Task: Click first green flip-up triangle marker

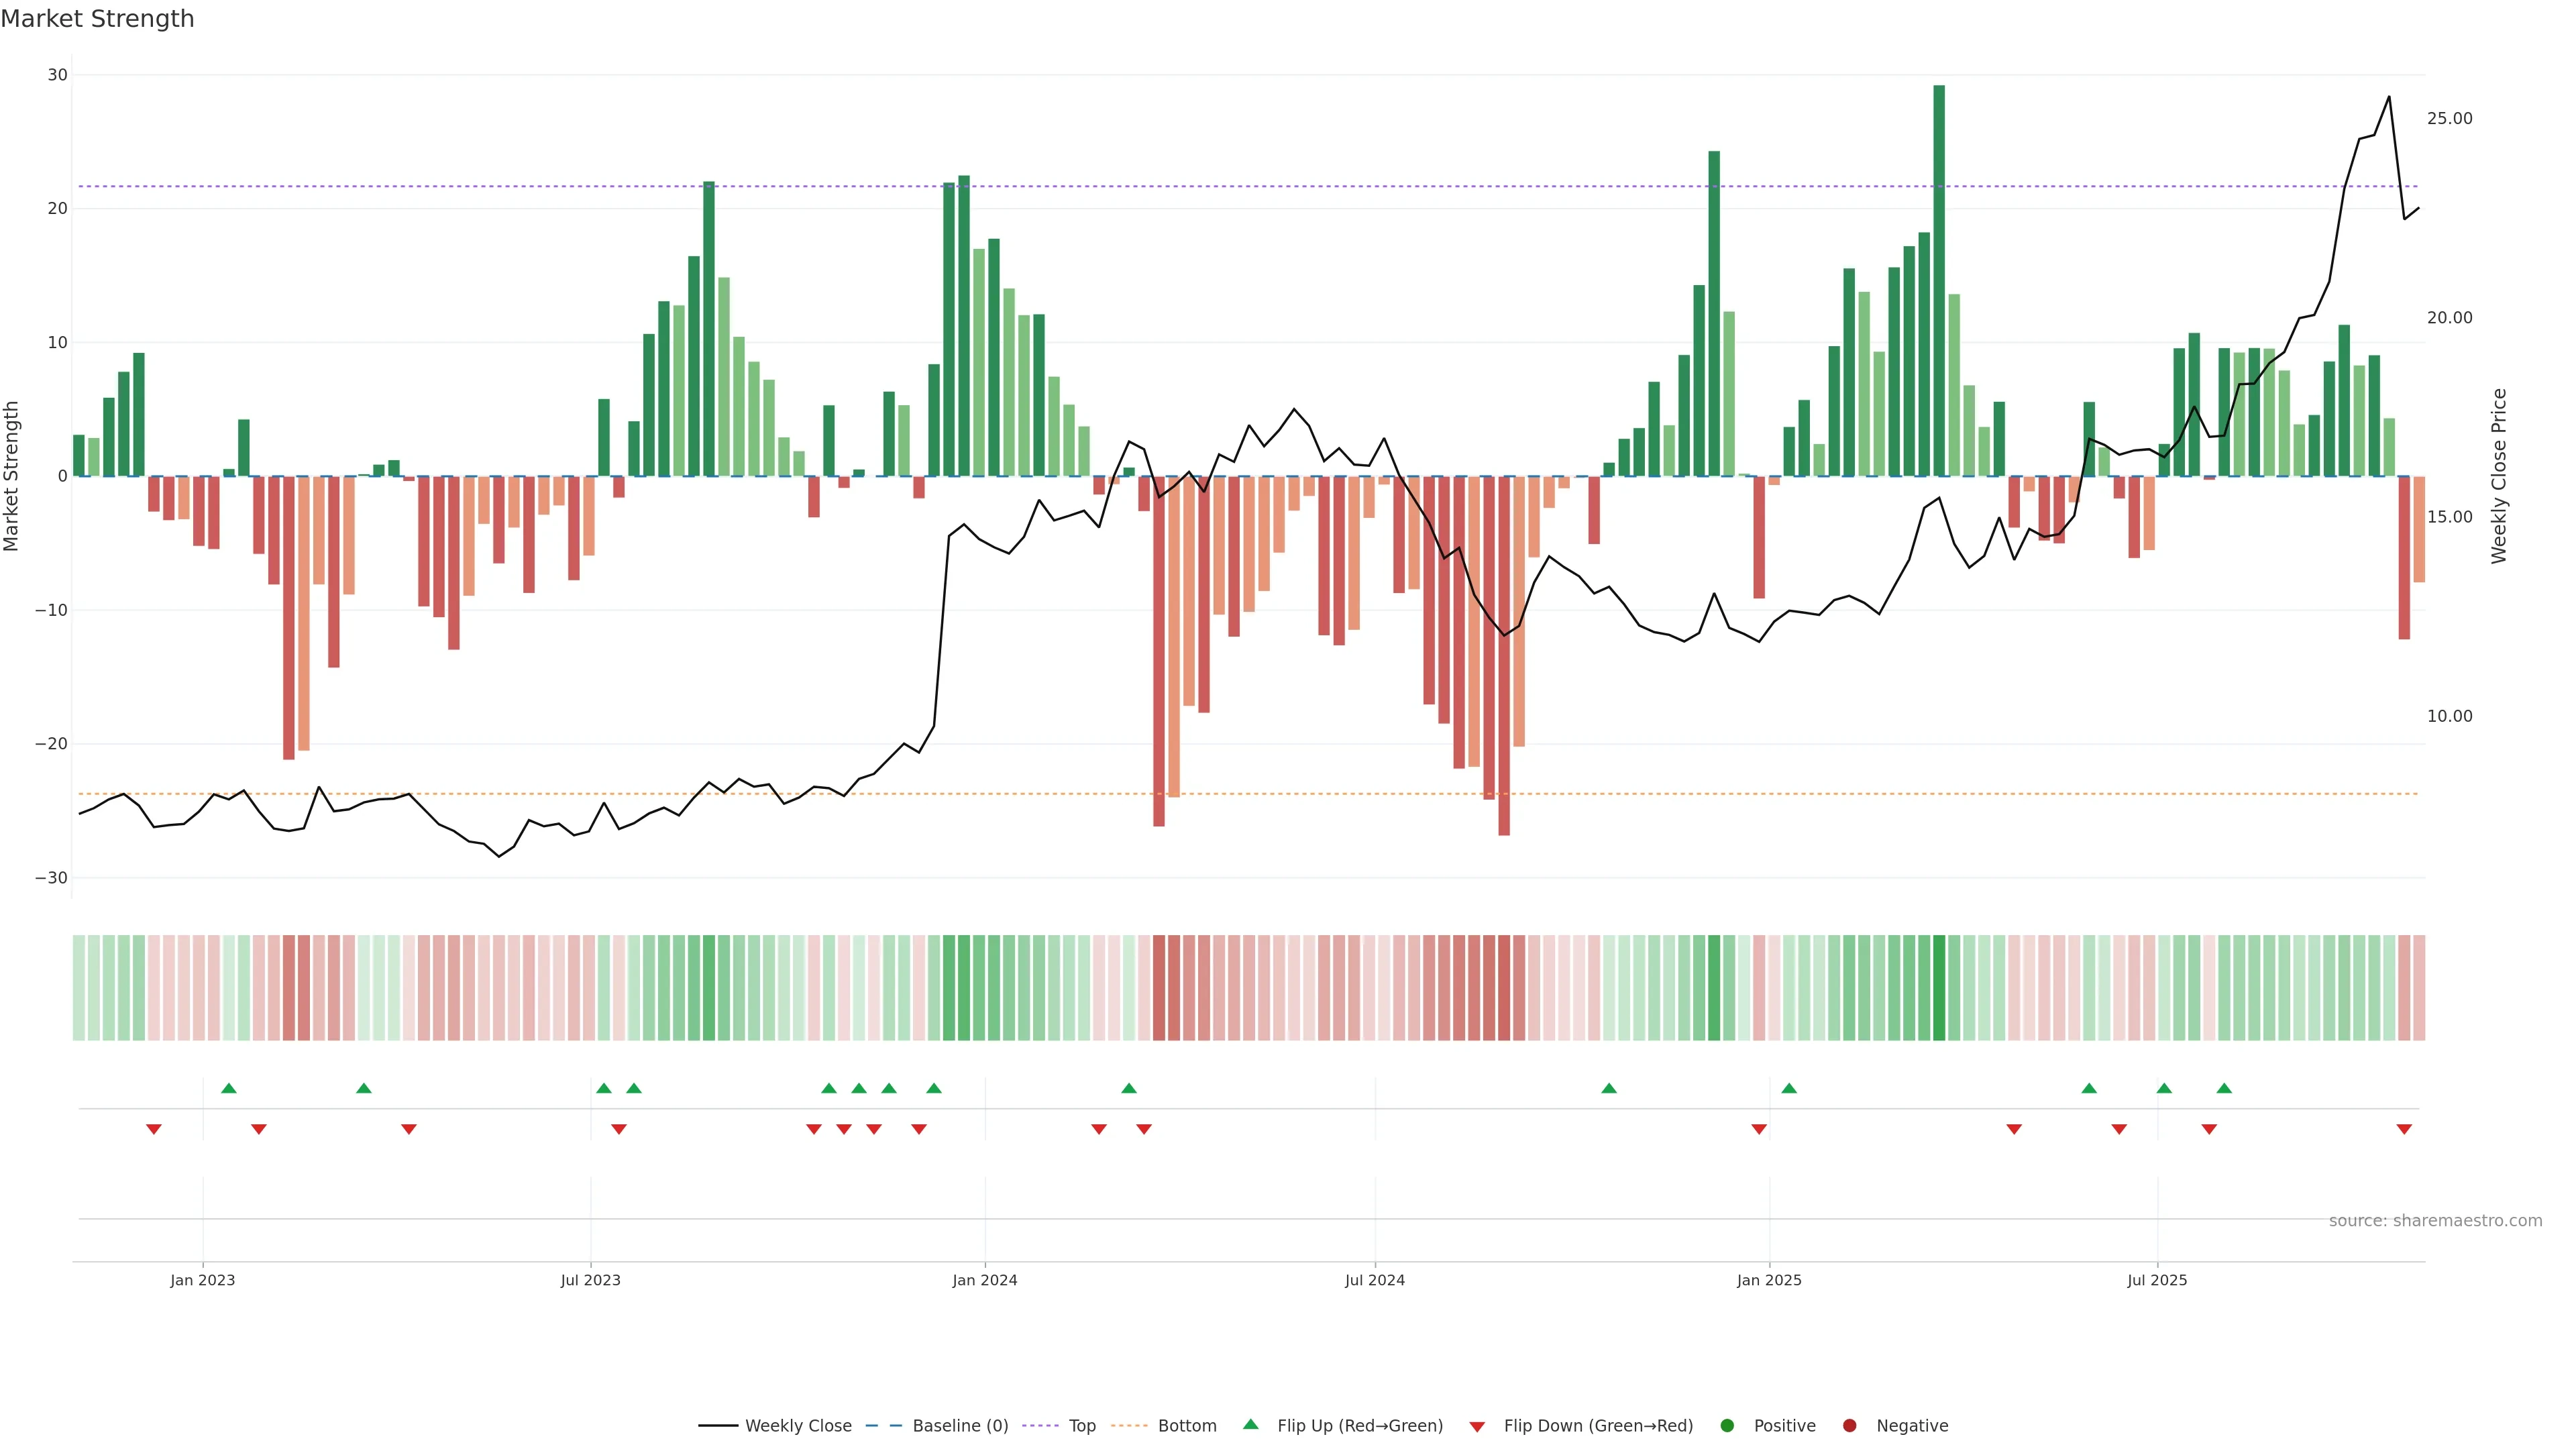Action: [x=229, y=1088]
